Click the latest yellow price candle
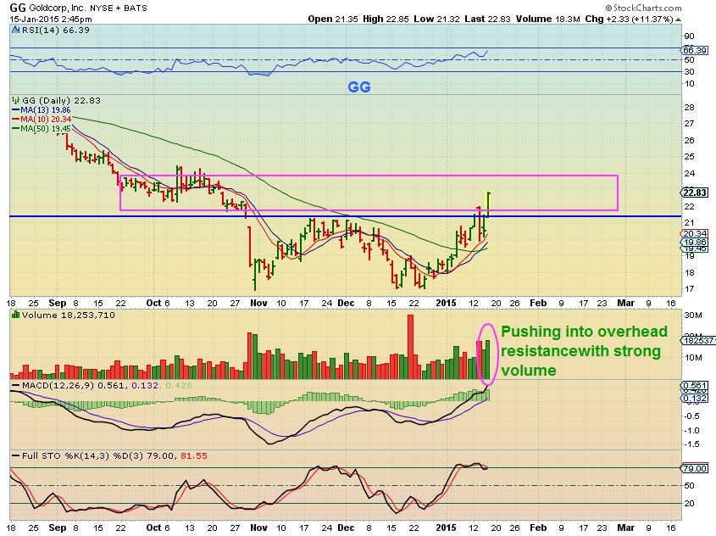Screen dimensions: 716x536 489,204
